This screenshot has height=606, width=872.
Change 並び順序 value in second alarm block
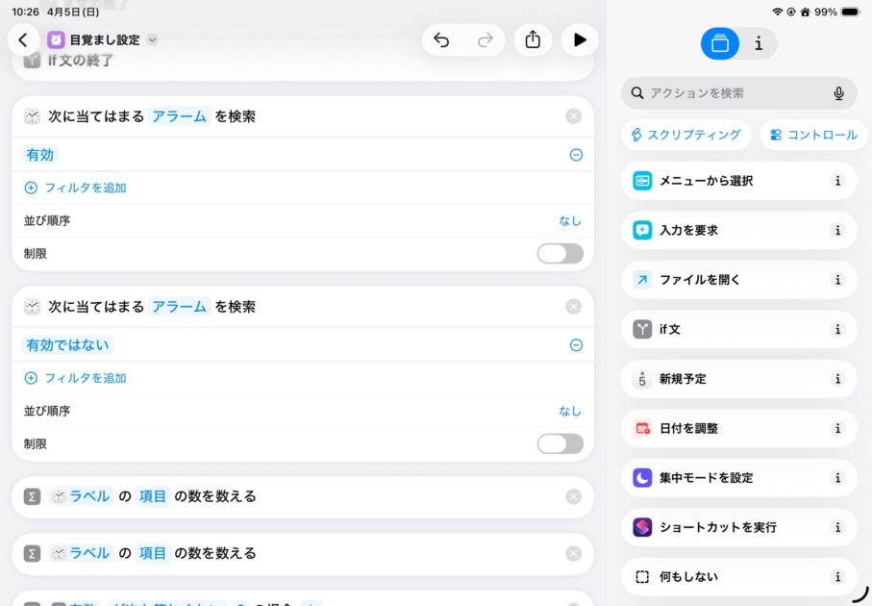pyautogui.click(x=569, y=411)
